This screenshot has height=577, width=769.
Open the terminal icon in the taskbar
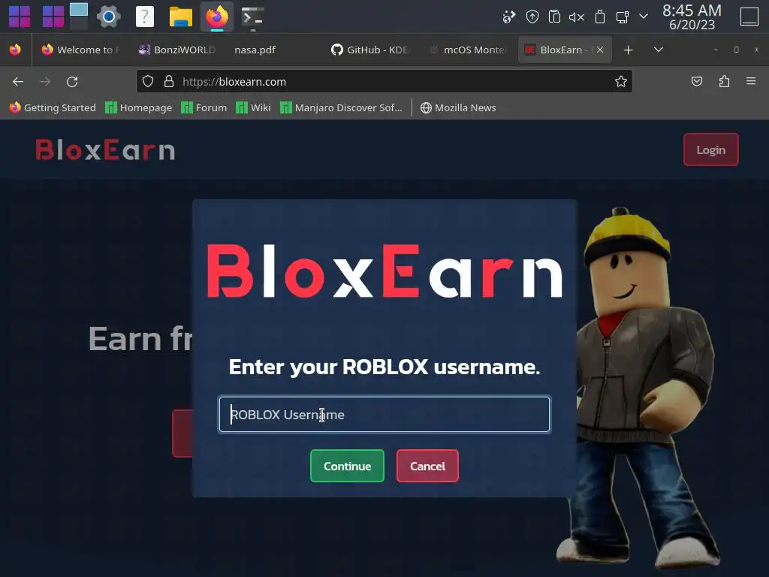point(253,17)
